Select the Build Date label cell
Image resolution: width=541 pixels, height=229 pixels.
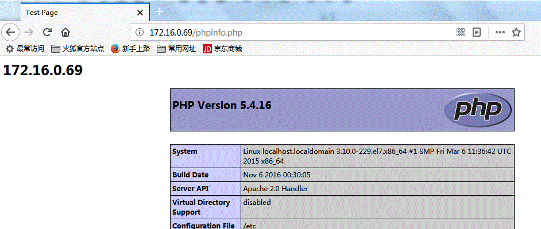pos(206,175)
